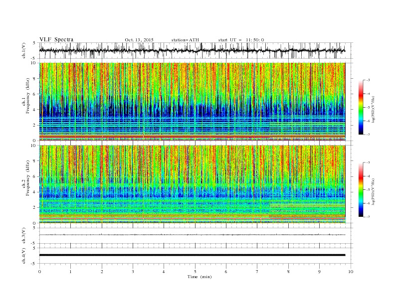
Task: Click the "-7" tick on upper color bar
Action: 368,135
